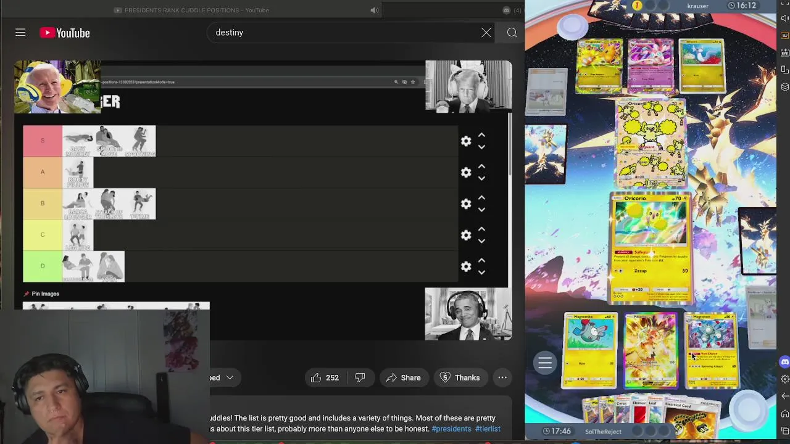790x444 pixels.
Task: Follow the #tierlist hashtag link
Action: click(488, 429)
